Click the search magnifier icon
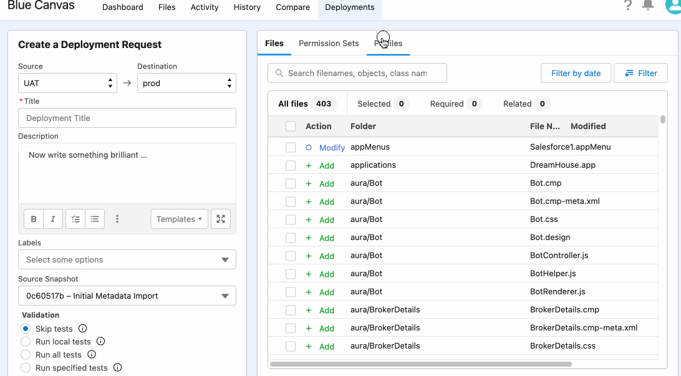This screenshot has height=376, width=681. (x=279, y=73)
